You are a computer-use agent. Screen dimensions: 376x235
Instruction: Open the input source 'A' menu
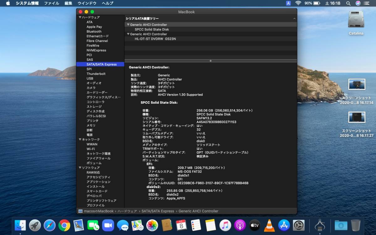click(288, 3)
